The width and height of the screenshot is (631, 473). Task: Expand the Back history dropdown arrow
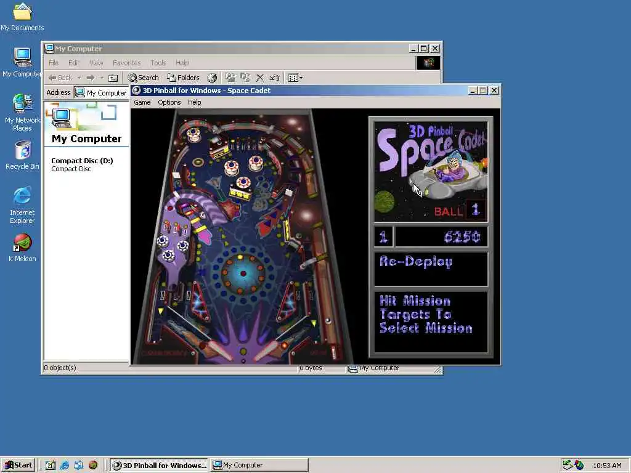tap(79, 78)
